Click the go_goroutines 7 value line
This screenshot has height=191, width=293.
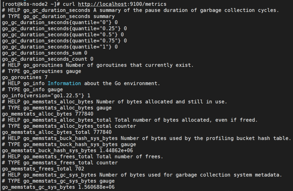pyautogui.click(x=23, y=77)
